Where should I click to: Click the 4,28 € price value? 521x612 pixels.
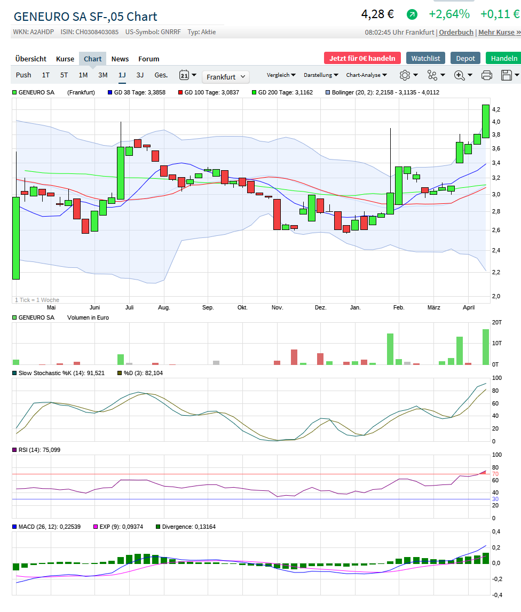(x=377, y=14)
